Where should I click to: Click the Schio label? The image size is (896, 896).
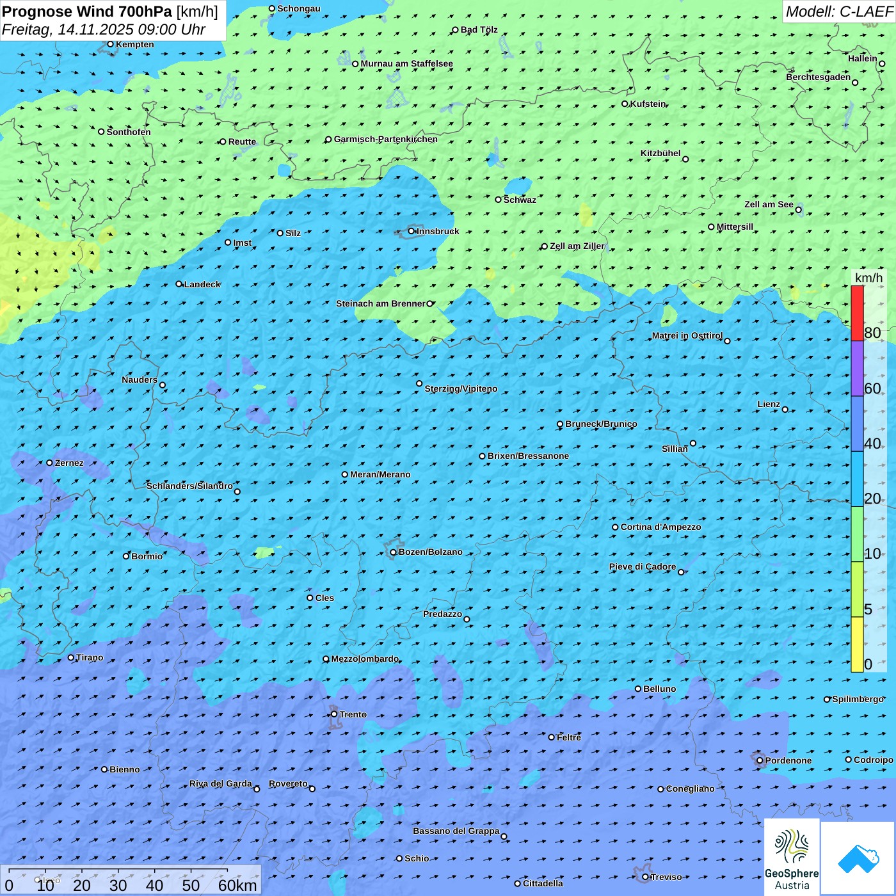(417, 858)
